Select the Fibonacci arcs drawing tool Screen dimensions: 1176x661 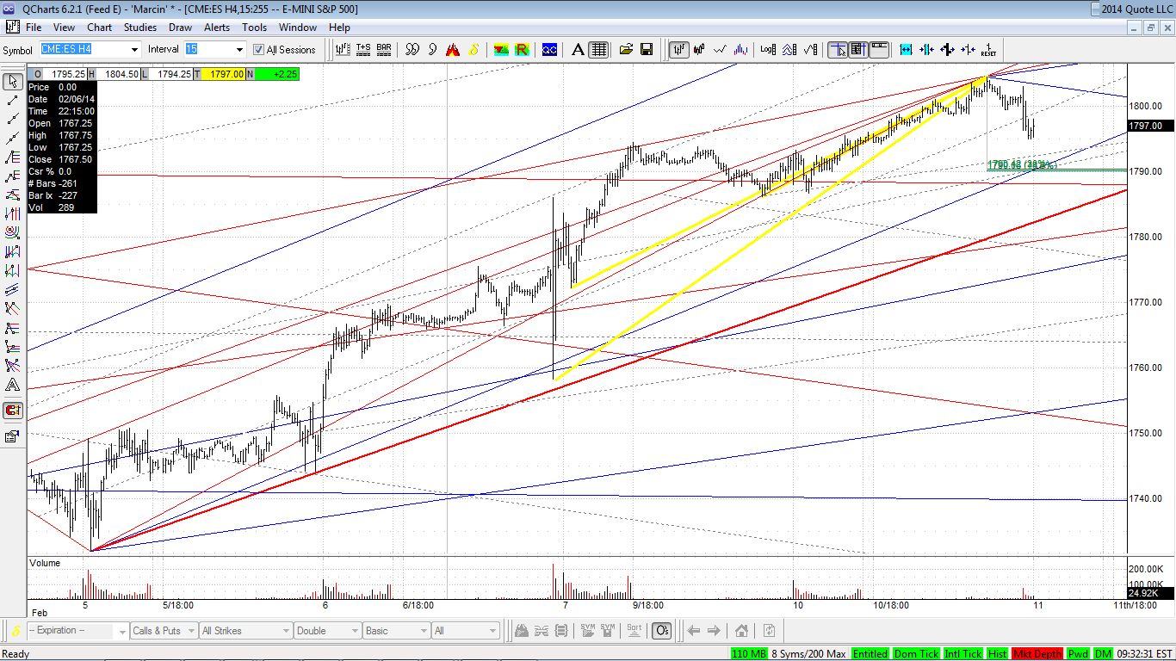(x=13, y=233)
